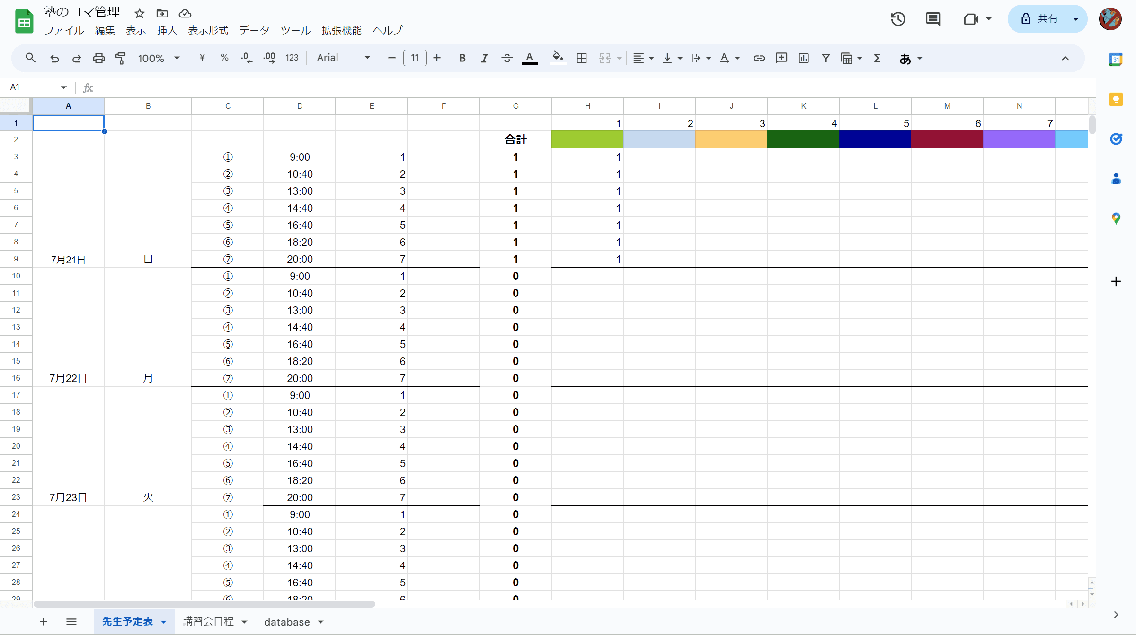Open Google Maps side panel
The image size is (1136, 635).
1116,218
